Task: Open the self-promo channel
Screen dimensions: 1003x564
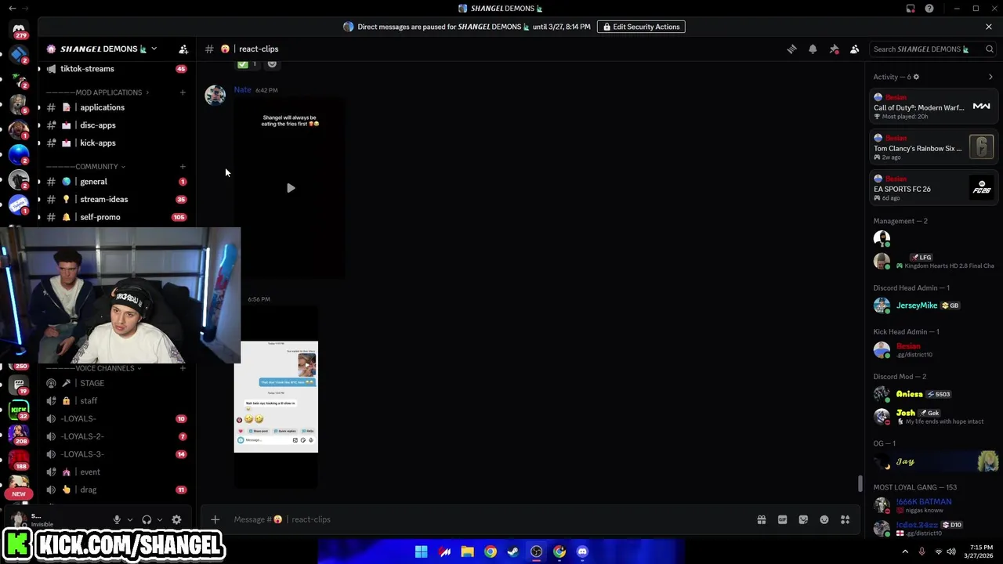Action: [115, 217]
